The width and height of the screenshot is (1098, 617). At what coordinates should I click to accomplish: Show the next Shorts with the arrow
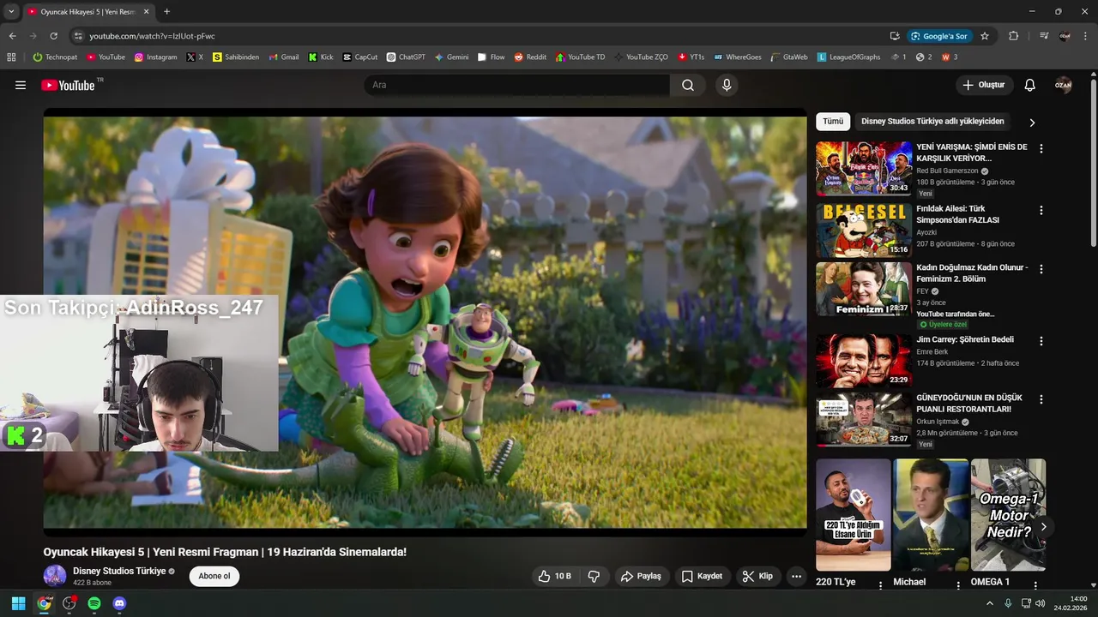click(x=1043, y=526)
